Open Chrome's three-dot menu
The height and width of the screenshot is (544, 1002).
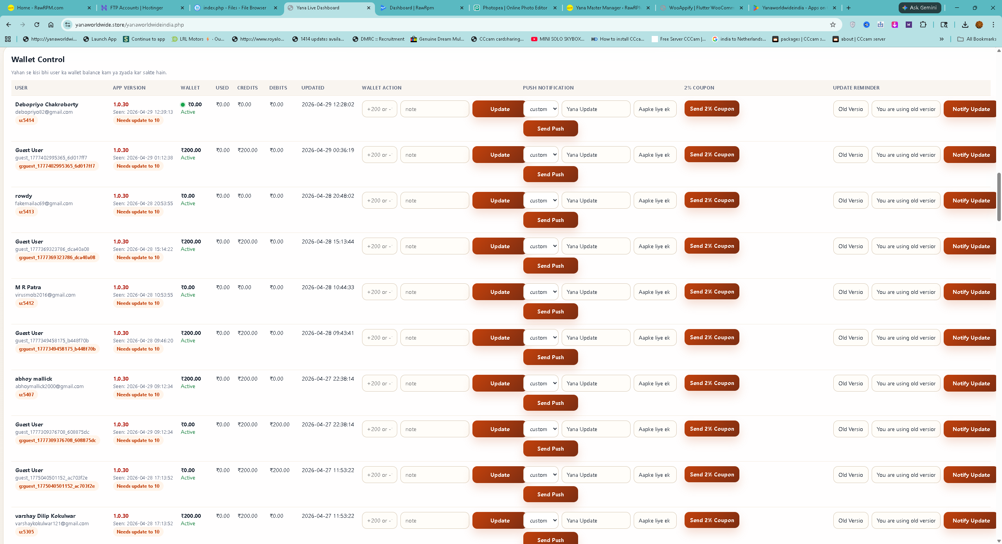(993, 25)
